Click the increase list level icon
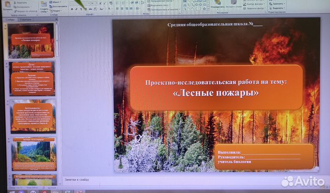This screenshot has height=193, width=330. pos(137,3)
